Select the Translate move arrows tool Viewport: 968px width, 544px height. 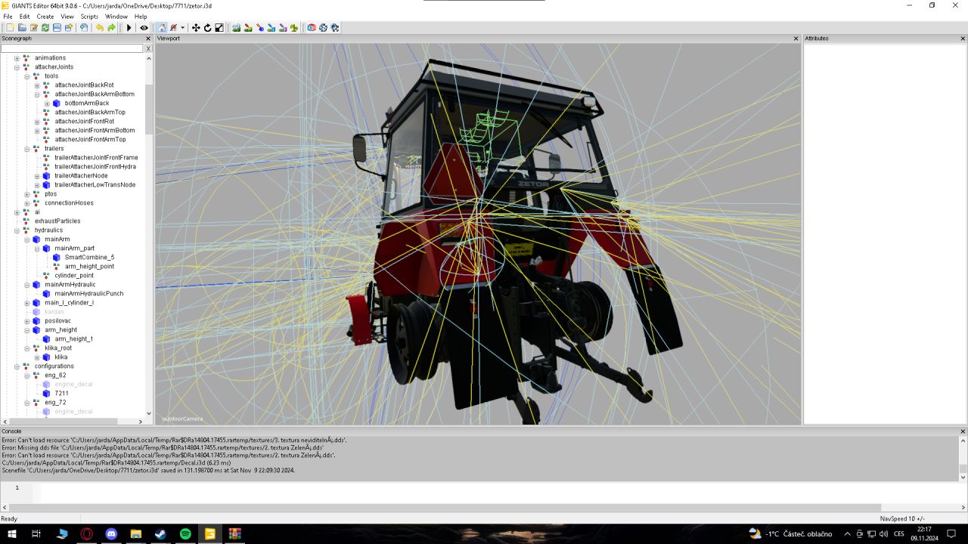pyautogui.click(x=196, y=28)
